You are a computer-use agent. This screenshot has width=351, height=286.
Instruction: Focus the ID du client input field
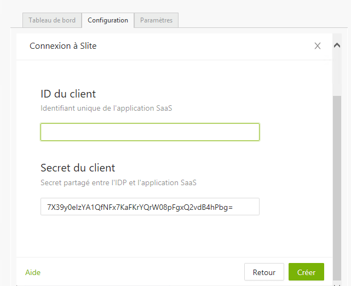coord(150,132)
